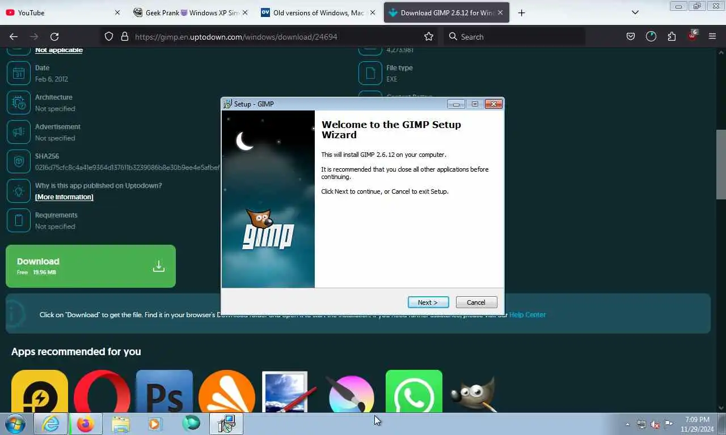This screenshot has height=435, width=726.
Task: Click the Action Center flag icon
Action: [669, 424]
